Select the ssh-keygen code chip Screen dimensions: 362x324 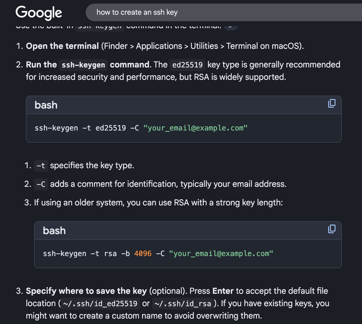point(83,65)
